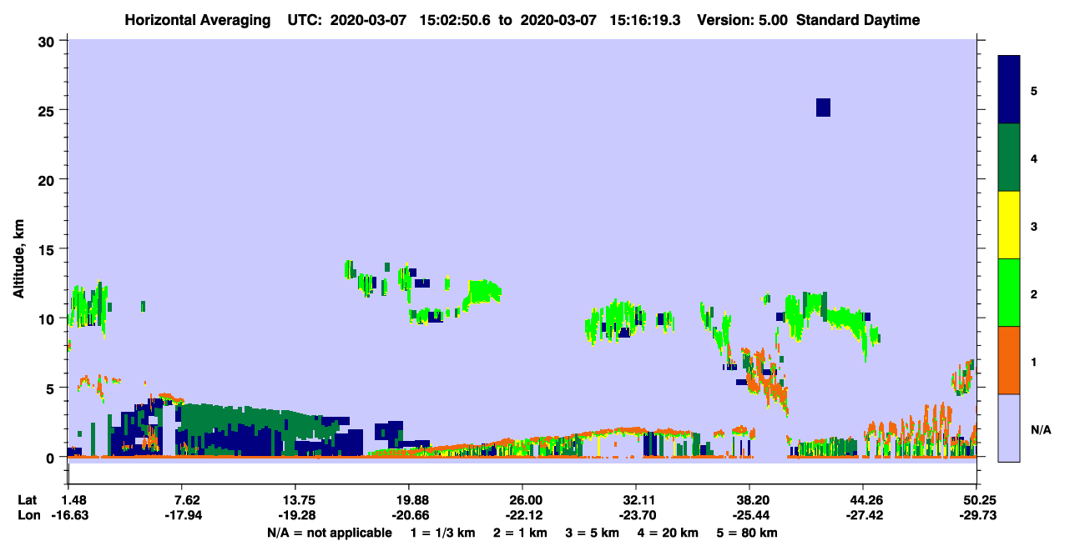The image size is (1085, 556).
Task: Click longitude value -25.44
Action: click(749, 515)
